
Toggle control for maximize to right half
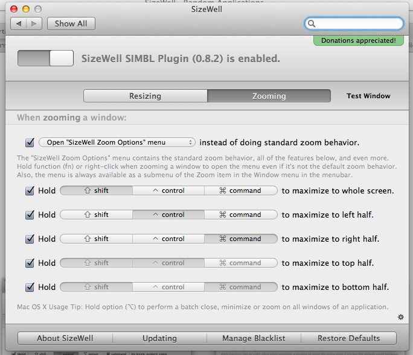click(x=168, y=239)
